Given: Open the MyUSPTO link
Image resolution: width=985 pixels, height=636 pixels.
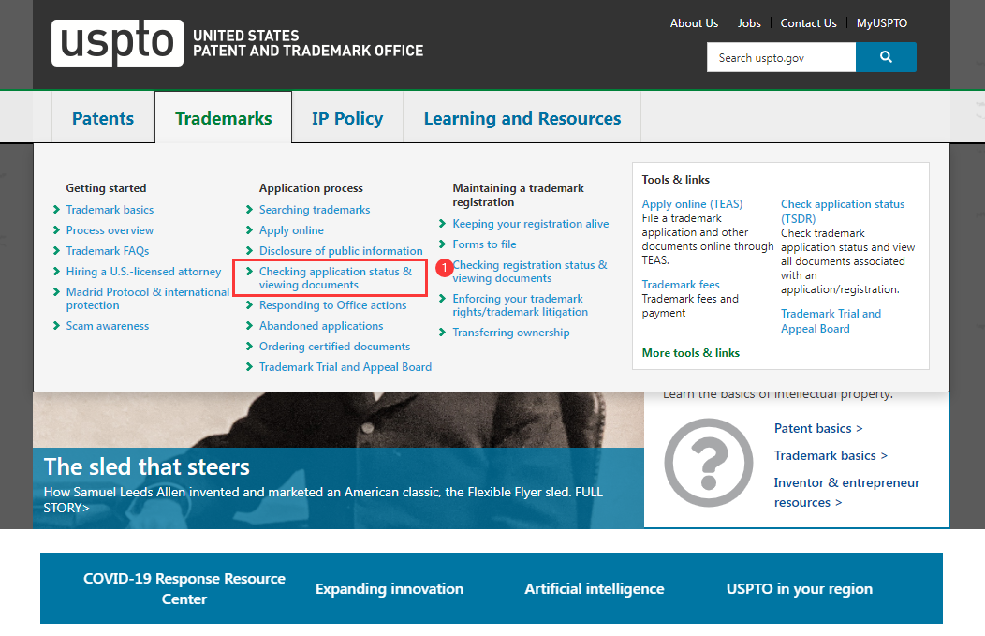Looking at the screenshot, I should [x=881, y=23].
